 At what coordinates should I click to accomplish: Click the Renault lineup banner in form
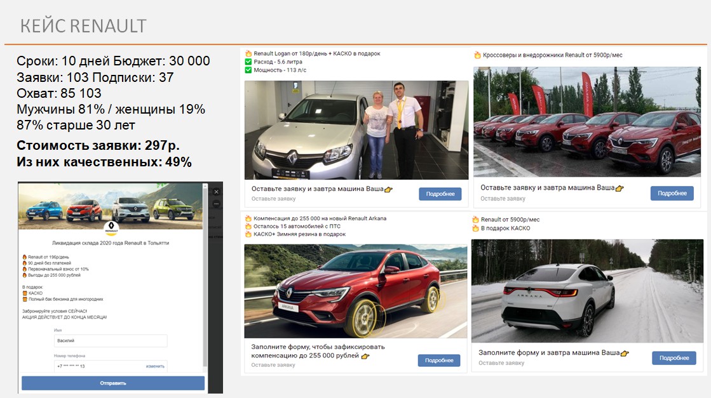pyautogui.click(x=111, y=206)
